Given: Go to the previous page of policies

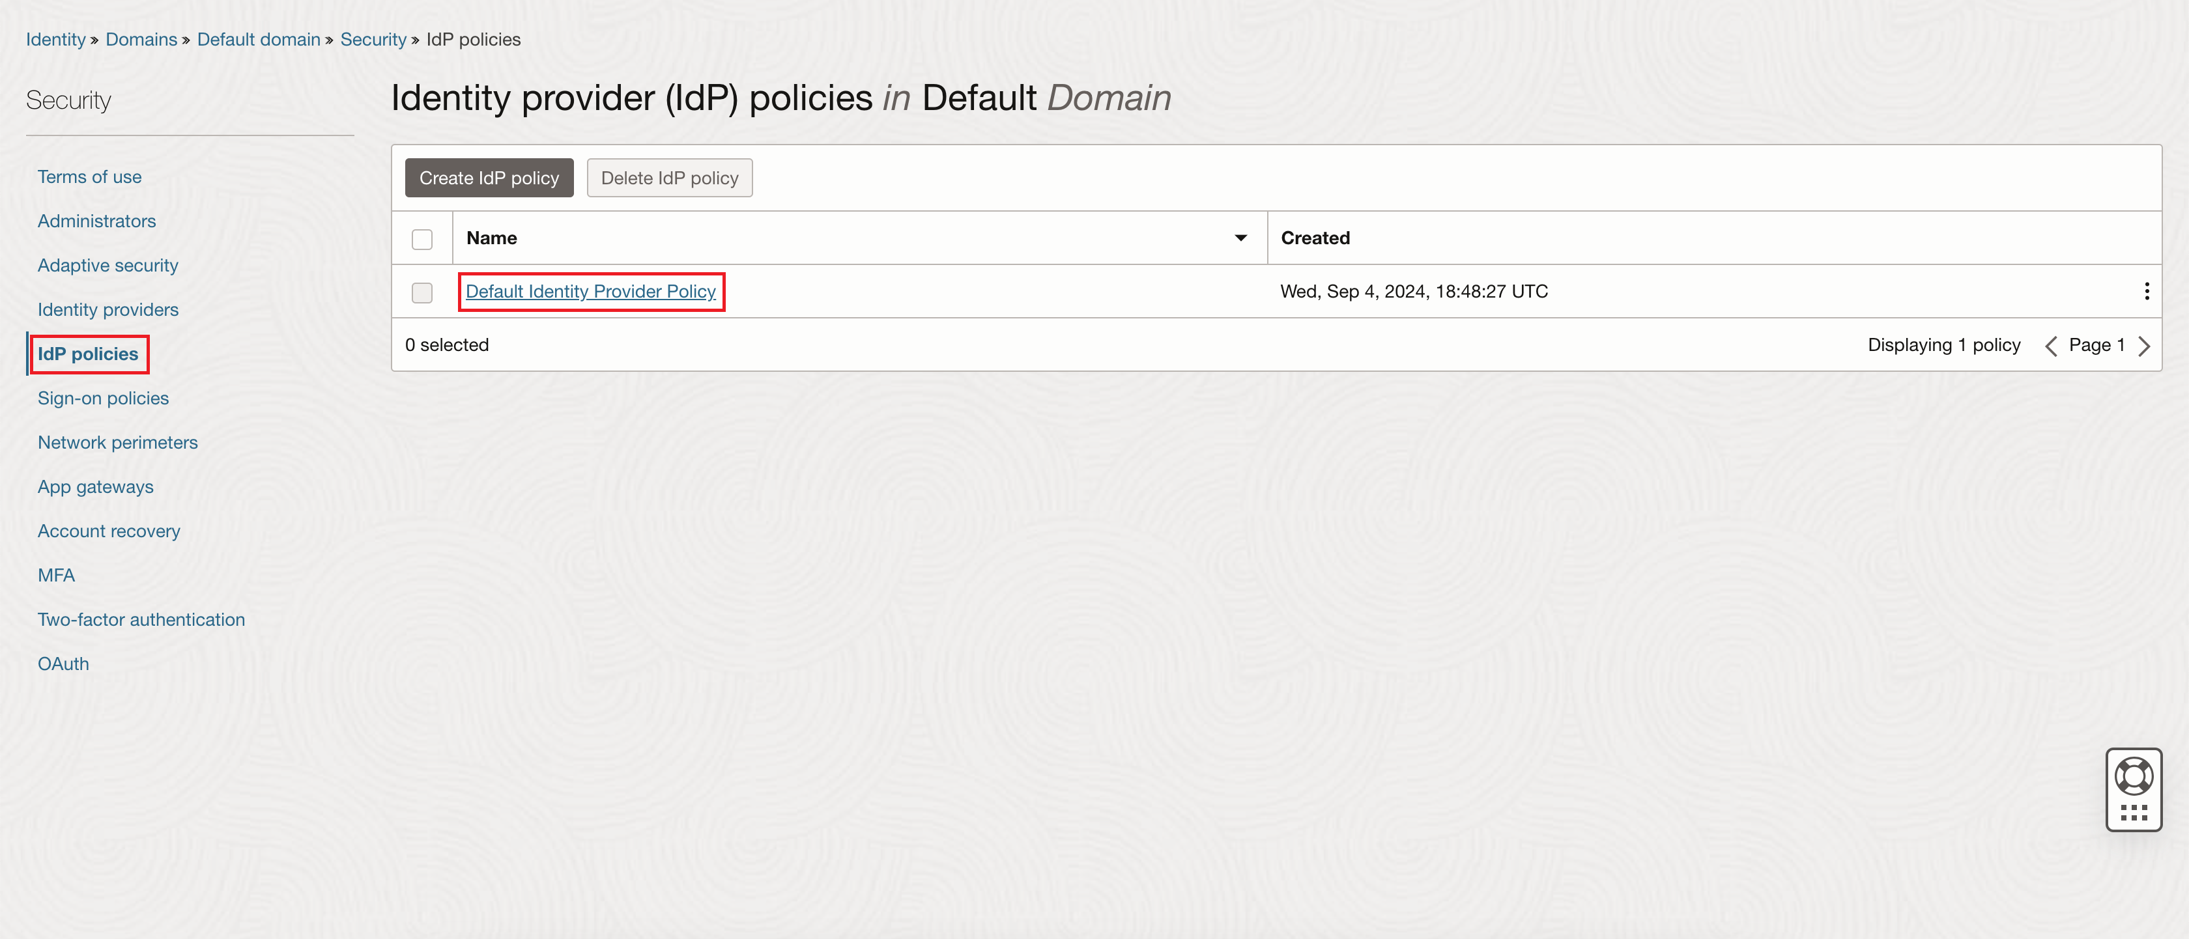Looking at the screenshot, I should click(x=2052, y=344).
